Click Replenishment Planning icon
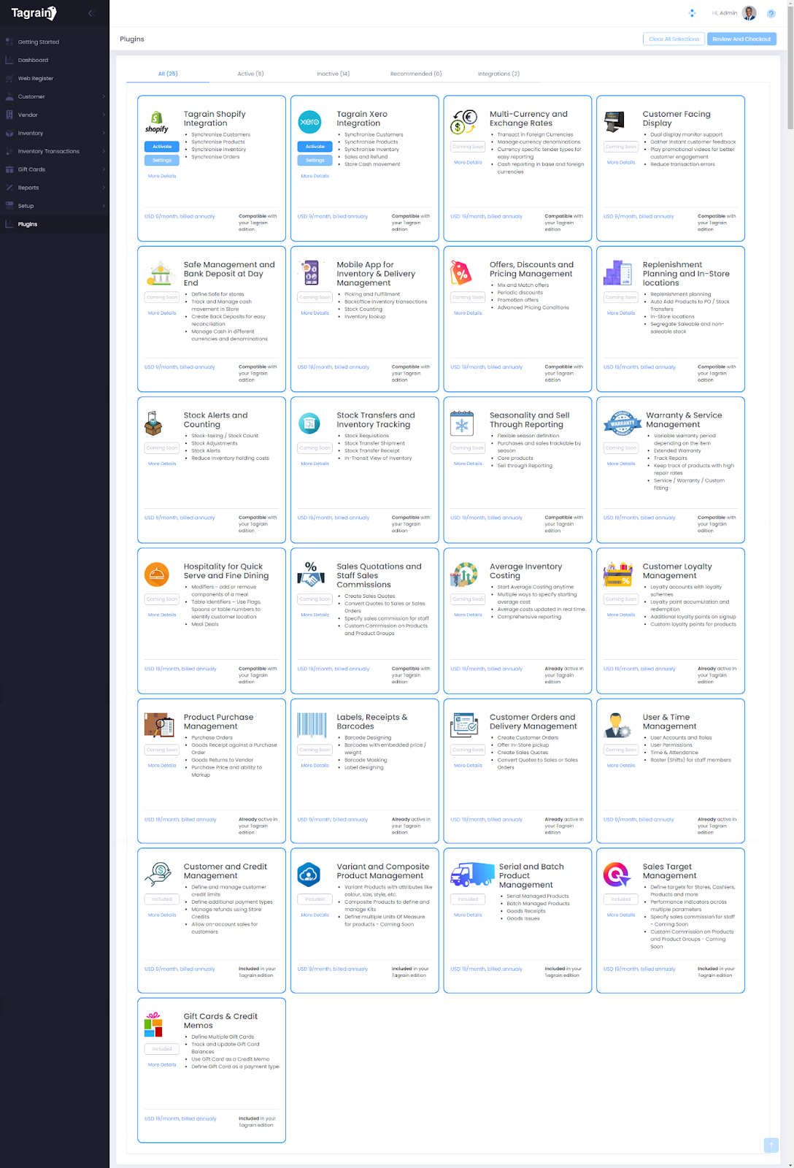The width and height of the screenshot is (794, 1168). [x=617, y=273]
